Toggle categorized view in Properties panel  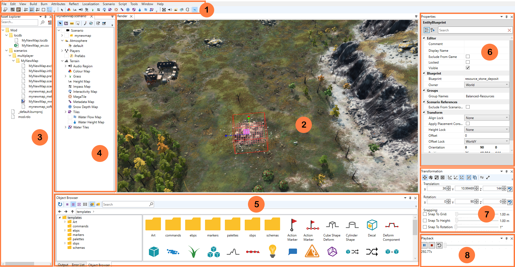(426, 30)
